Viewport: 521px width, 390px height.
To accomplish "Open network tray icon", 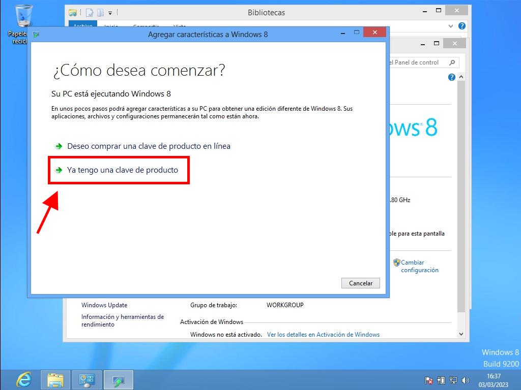I will click(x=453, y=380).
